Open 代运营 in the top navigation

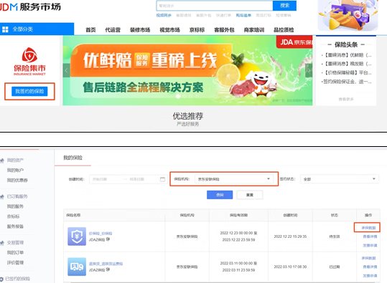pos(113,30)
